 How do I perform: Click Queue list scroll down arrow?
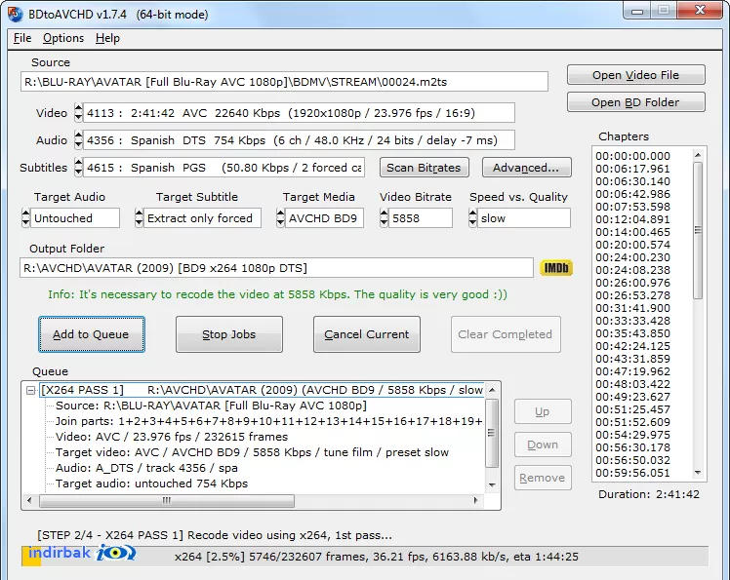coord(492,485)
